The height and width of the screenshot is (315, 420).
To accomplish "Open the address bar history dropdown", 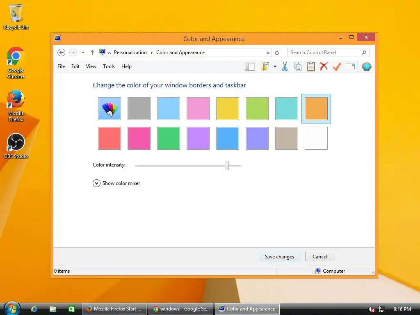I will click(268, 53).
